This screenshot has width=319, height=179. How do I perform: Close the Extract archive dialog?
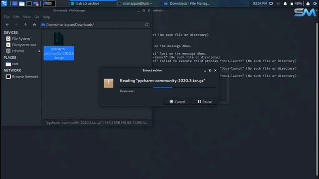point(215,71)
